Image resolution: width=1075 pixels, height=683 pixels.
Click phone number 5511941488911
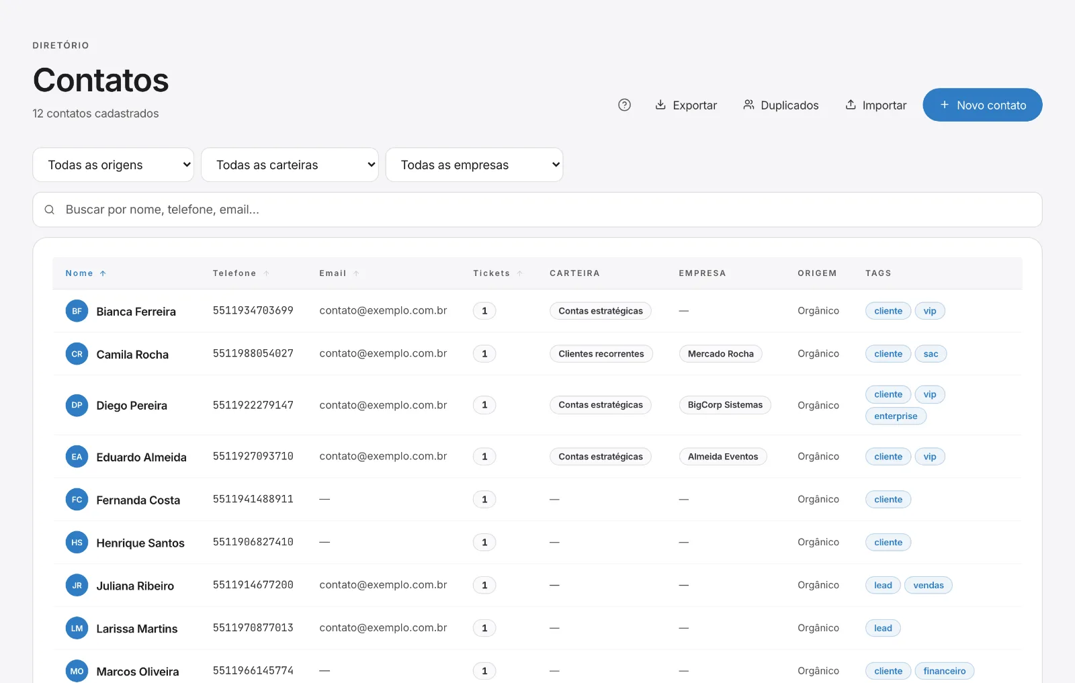pyautogui.click(x=253, y=499)
